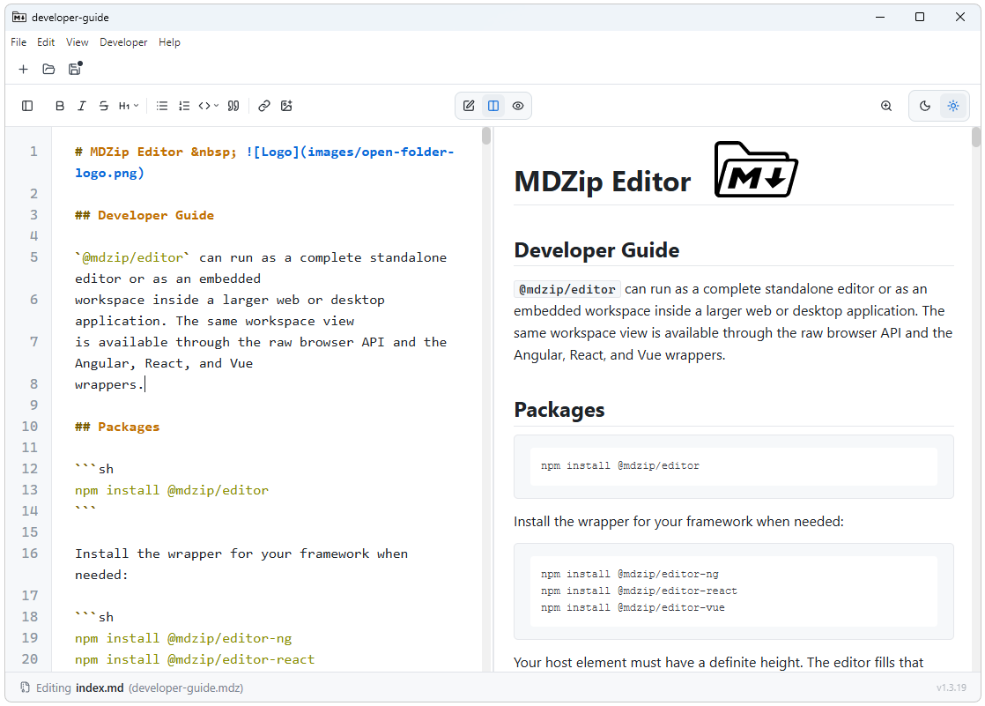The height and width of the screenshot is (706, 985).
Task: Place cursor after 'wrappers.' on line 8
Action: [145, 384]
